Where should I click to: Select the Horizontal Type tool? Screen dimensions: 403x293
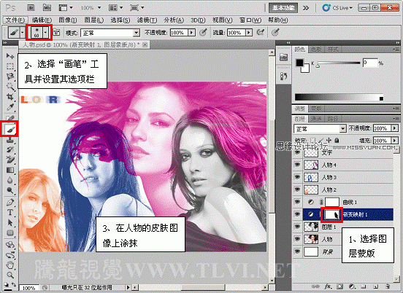point(10,212)
